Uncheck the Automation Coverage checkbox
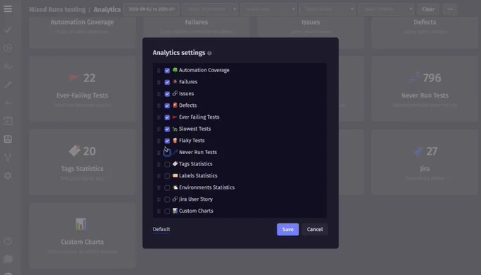This screenshot has width=481, height=275. coord(167,71)
